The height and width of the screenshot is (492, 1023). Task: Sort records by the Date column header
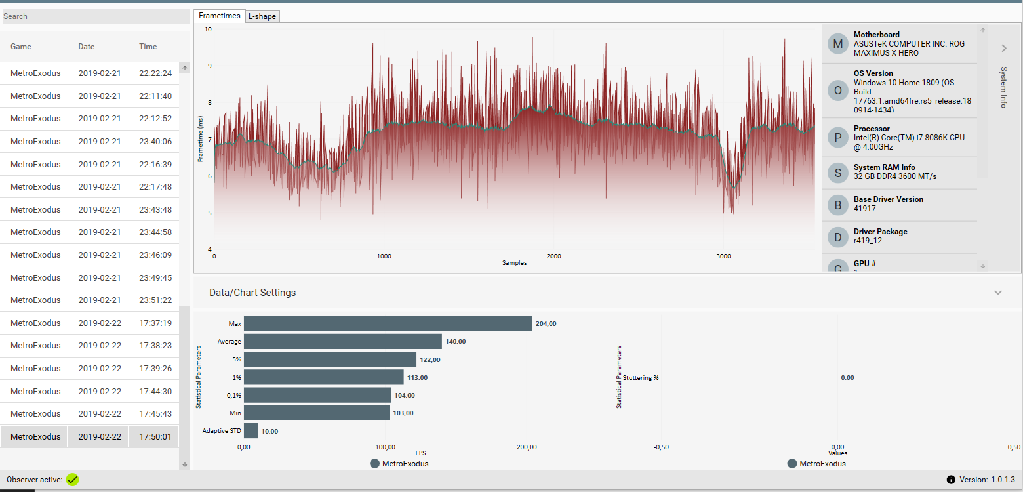pos(87,47)
